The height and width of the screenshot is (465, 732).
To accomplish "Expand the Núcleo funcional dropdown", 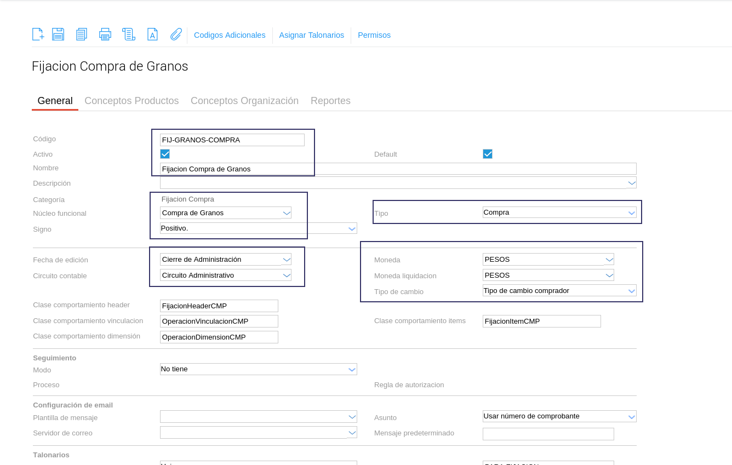I will [x=286, y=213].
